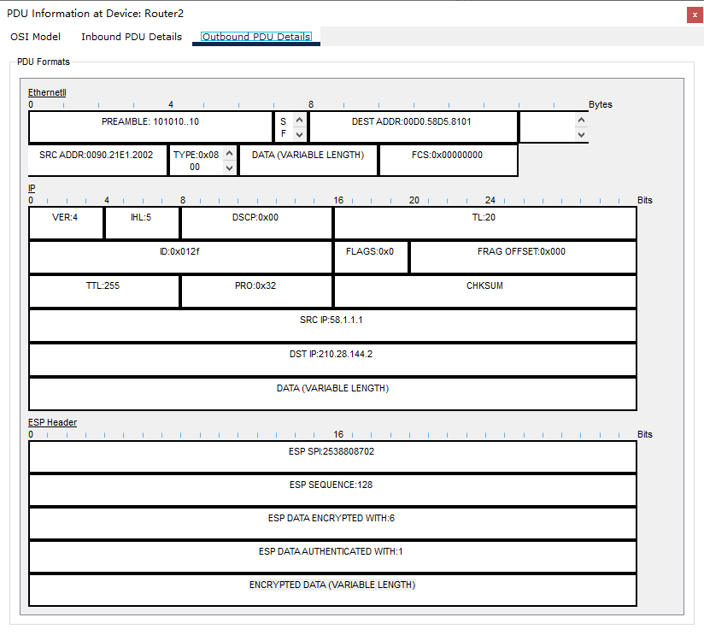Select the Outbound PDU Details tab

pos(256,37)
